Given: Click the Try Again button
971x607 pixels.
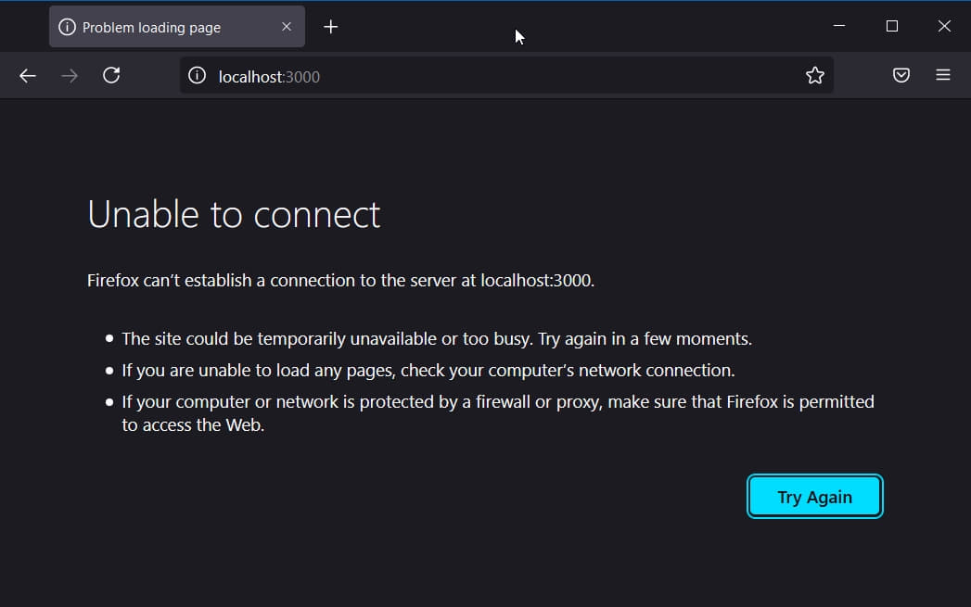Looking at the screenshot, I should tap(815, 496).
